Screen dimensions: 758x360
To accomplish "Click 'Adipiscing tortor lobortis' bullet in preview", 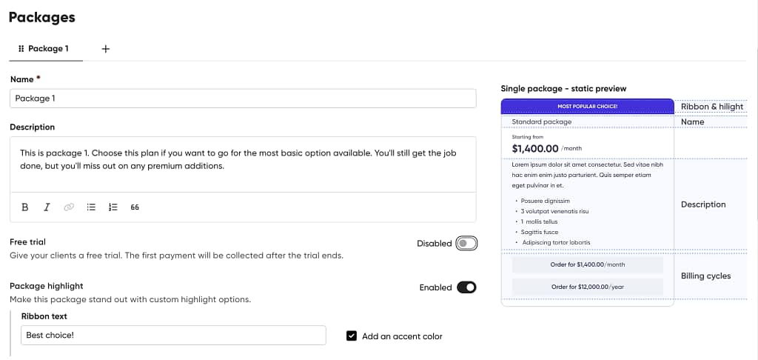I will (556, 242).
